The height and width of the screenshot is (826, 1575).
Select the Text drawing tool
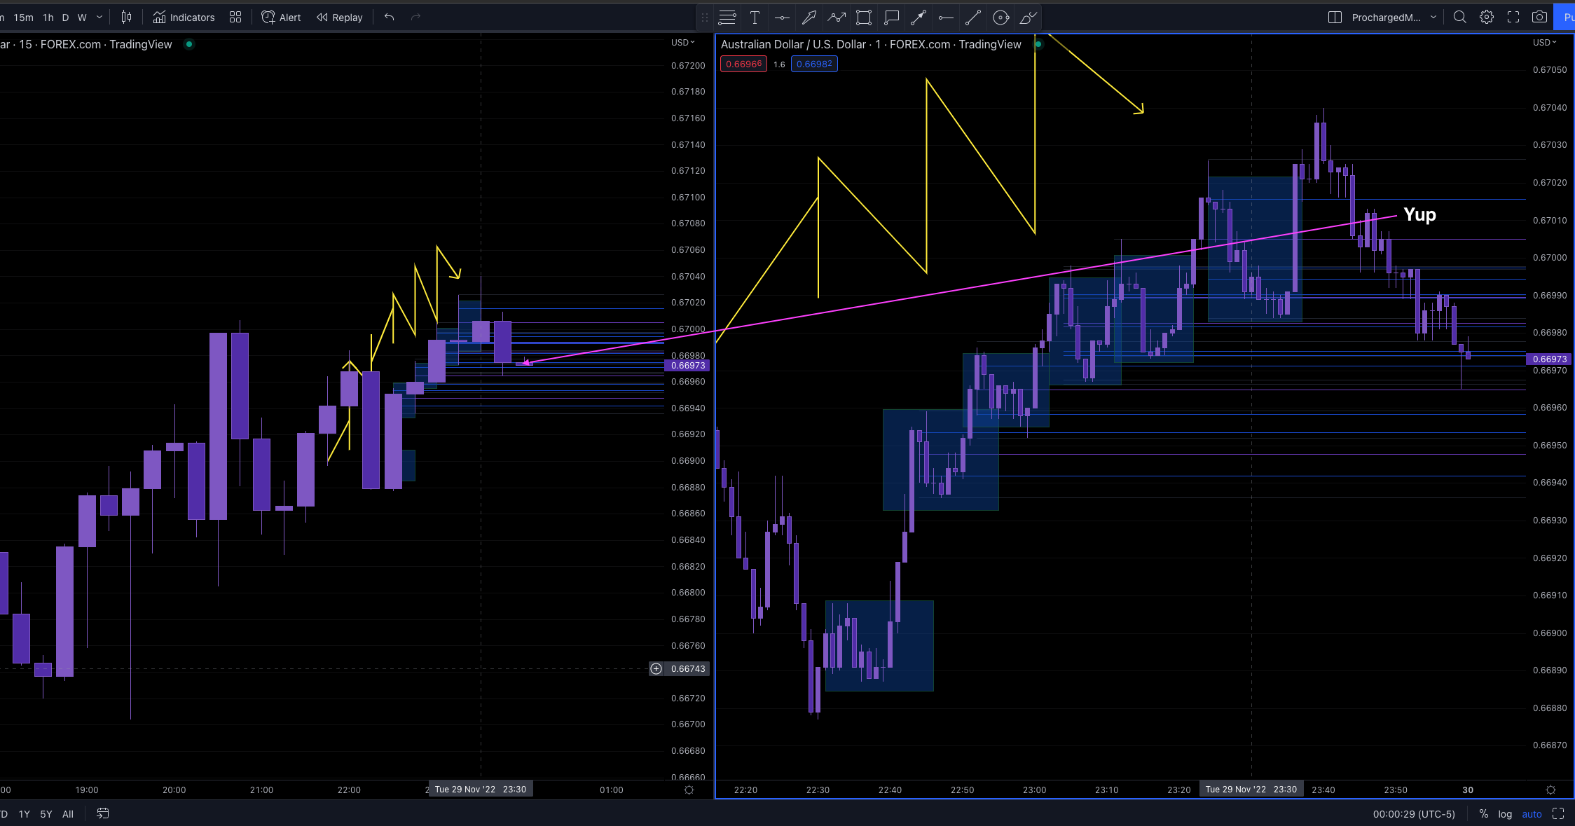click(x=755, y=18)
